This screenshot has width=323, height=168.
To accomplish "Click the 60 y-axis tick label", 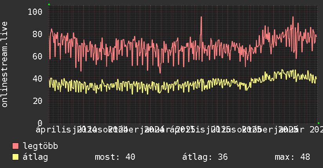I will (38, 56).
